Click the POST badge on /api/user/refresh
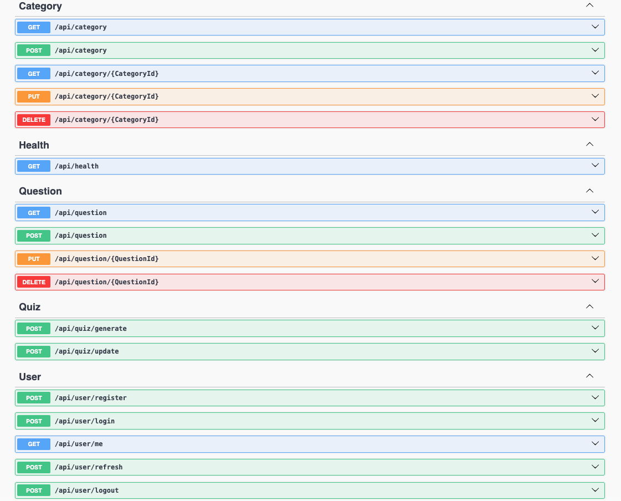 point(33,467)
